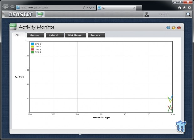Open Activity Monitor help question mark

coord(168,27)
